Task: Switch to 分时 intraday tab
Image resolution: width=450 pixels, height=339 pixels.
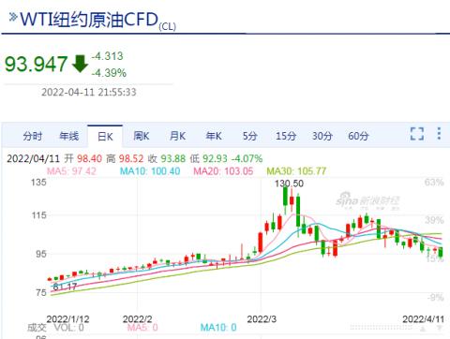Action: (33, 136)
